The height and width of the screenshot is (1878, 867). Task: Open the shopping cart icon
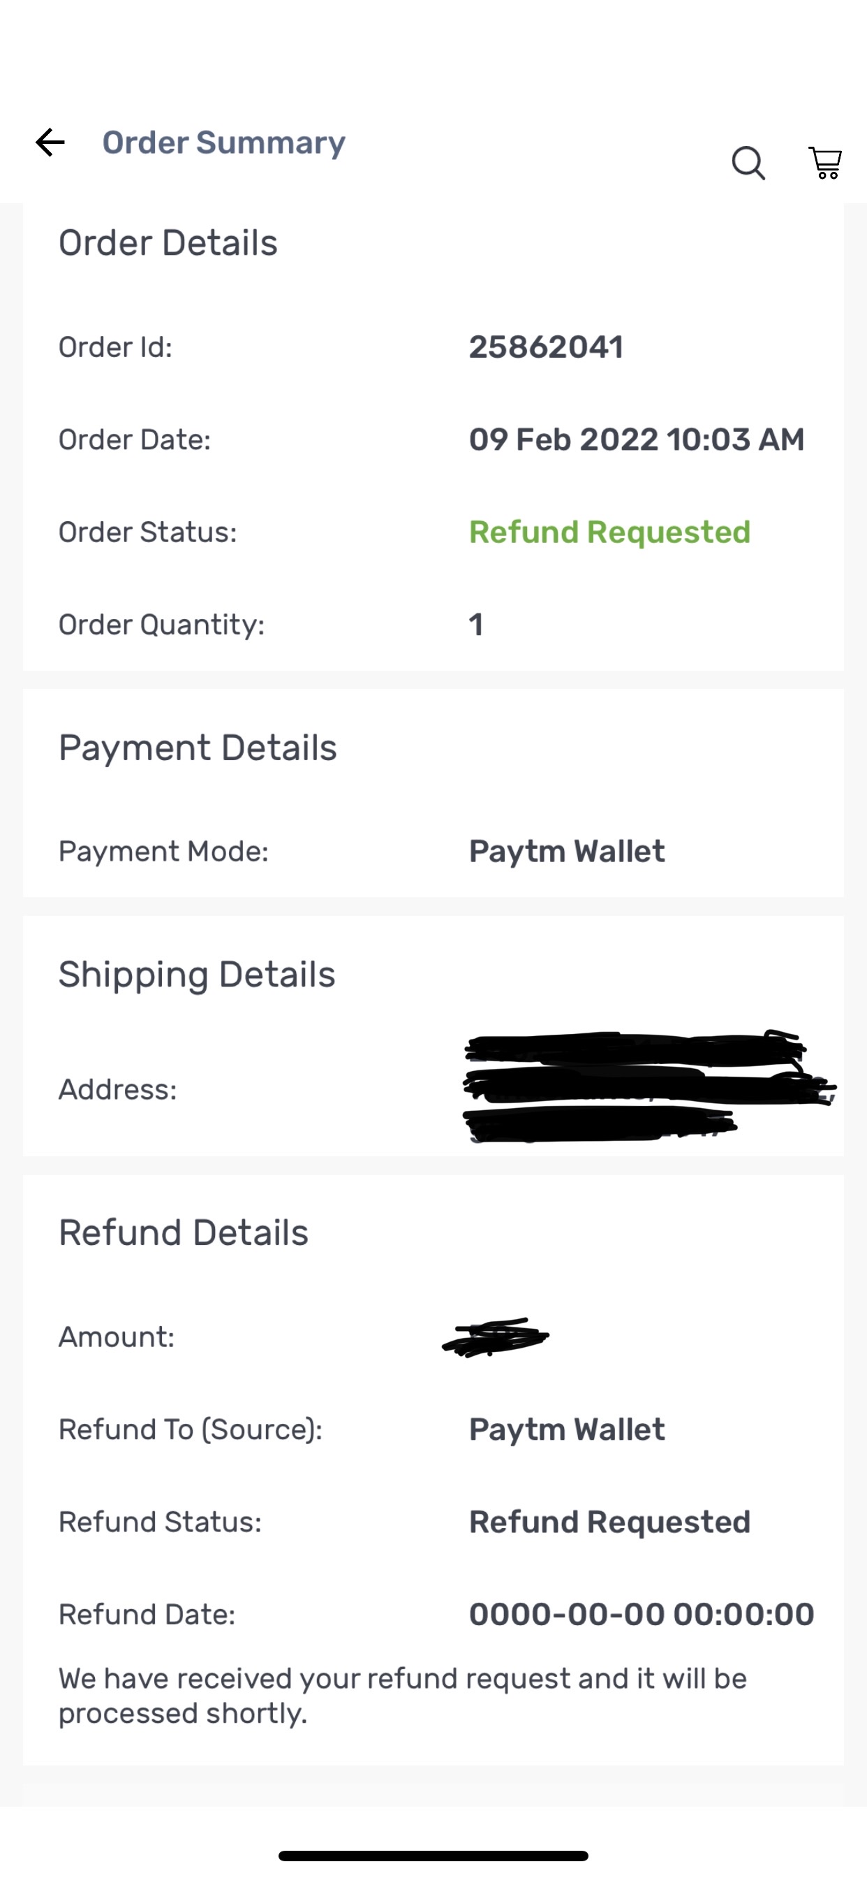(824, 162)
